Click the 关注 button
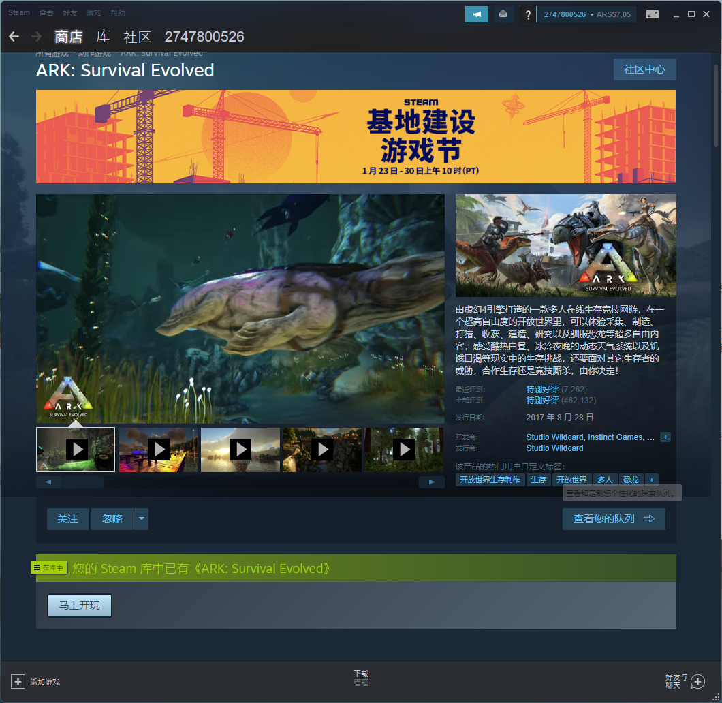Image resolution: width=722 pixels, height=703 pixels. (67, 519)
